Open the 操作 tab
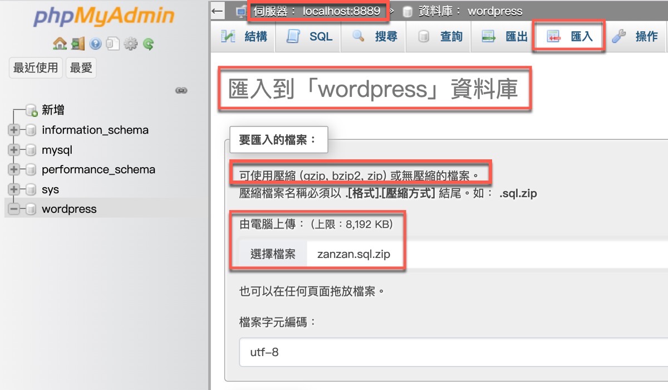 (635, 37)
